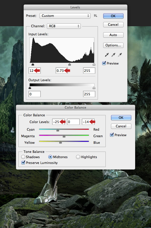Toggle the Preserve Luminosity checkbox
The image size is (151, 228).
point(23,162)
